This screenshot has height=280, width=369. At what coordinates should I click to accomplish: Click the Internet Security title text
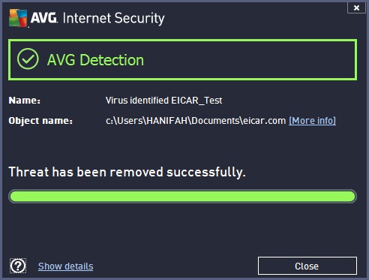pos(113,18)
